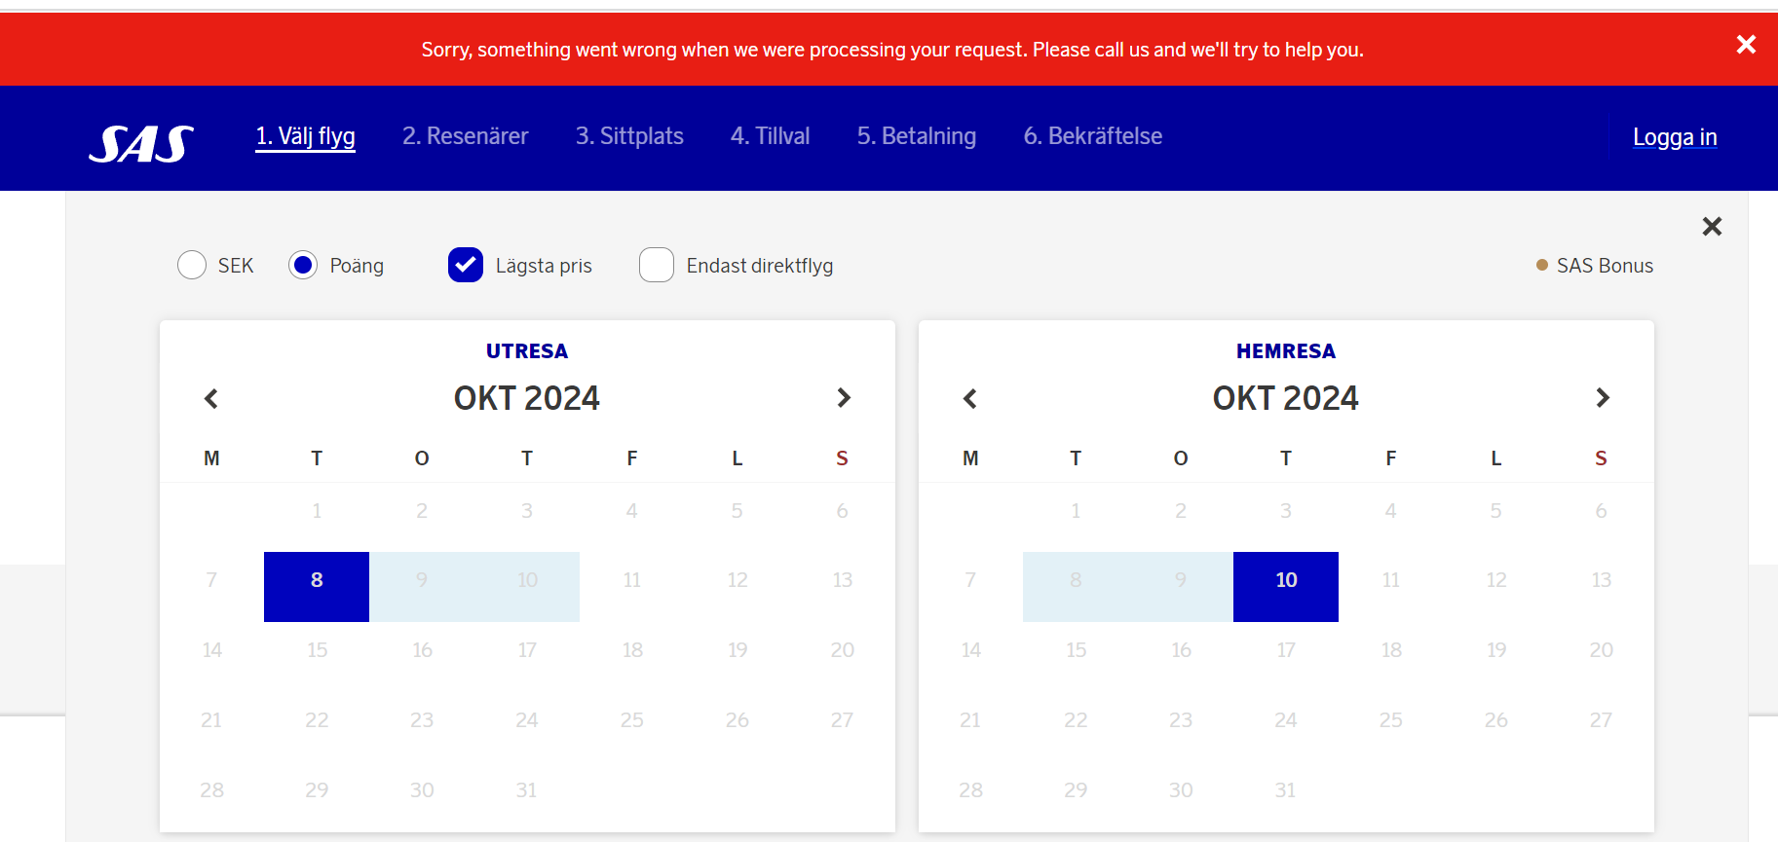Open the 2. Resenärer step

(465, 136)
